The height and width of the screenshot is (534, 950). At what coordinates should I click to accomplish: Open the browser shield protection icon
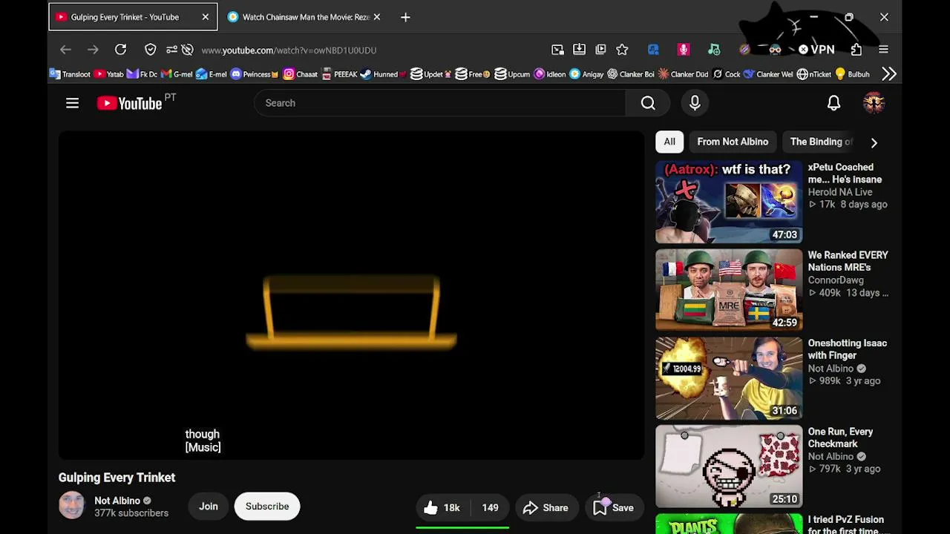(151, 50)
